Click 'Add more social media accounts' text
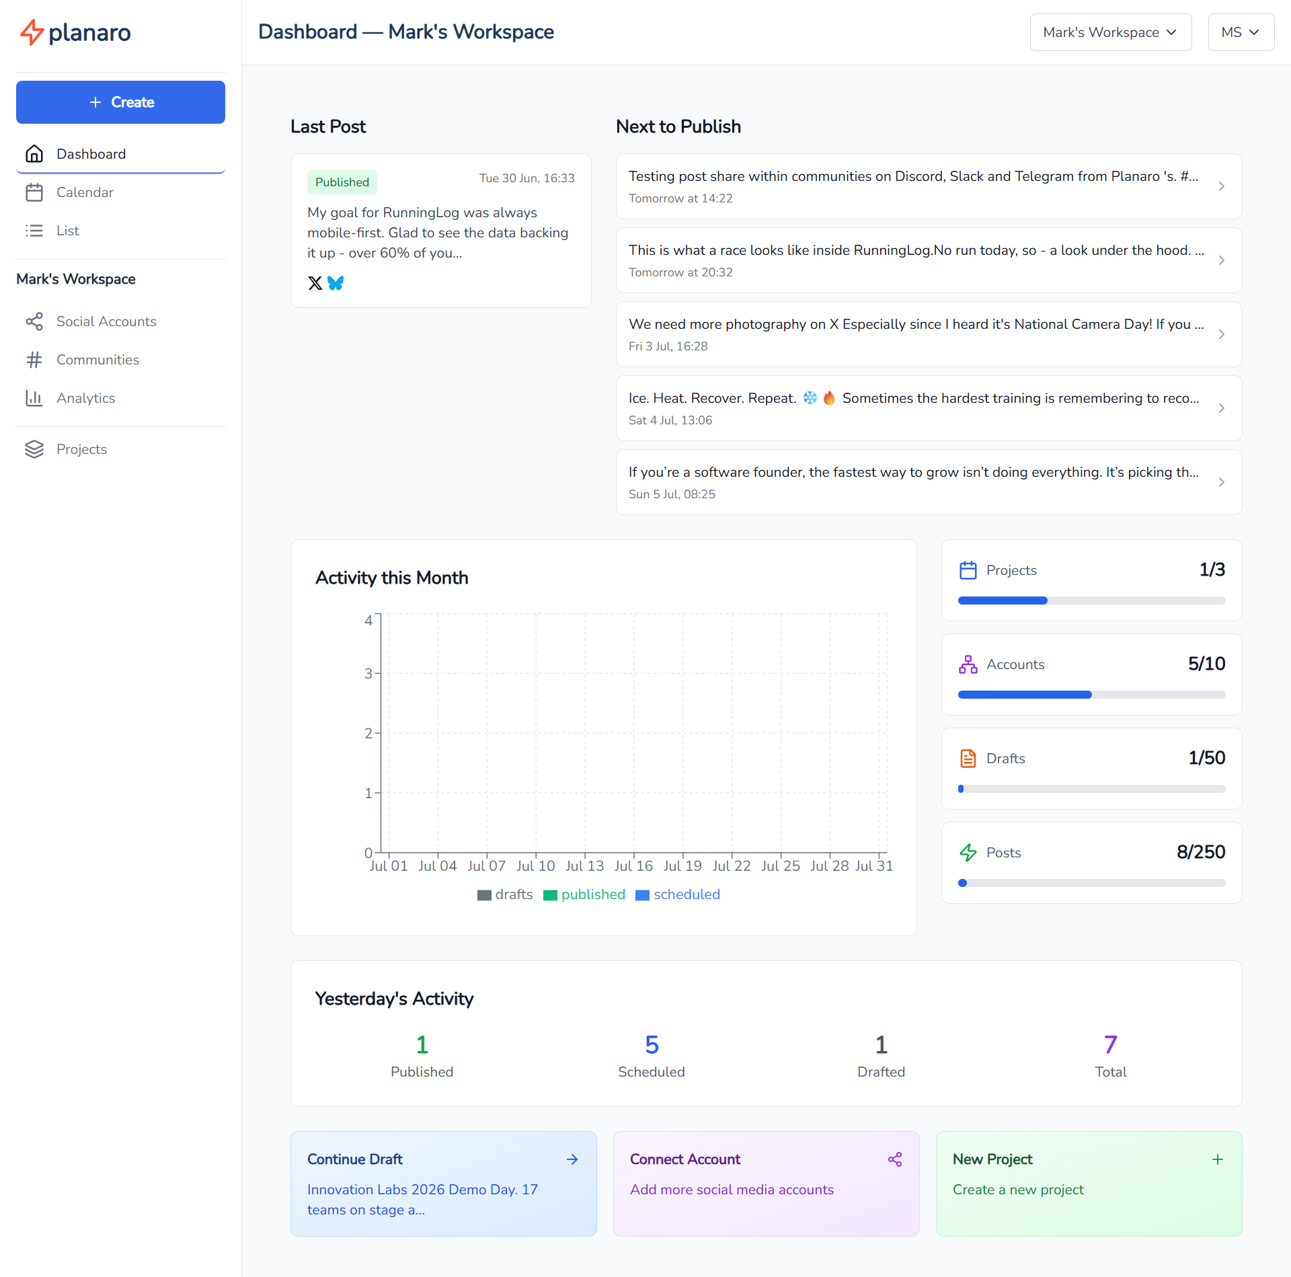Image resolution: width=1291 pixels, height=1277 pixels. [x=732, y=1190]
